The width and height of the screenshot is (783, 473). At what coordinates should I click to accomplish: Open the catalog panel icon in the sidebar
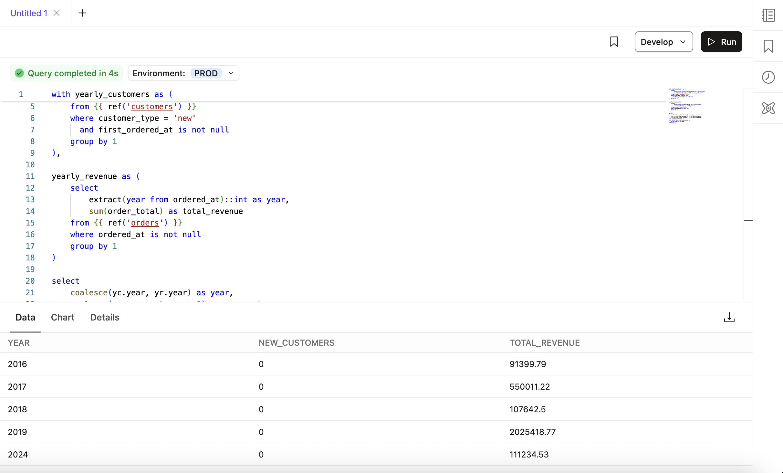click(768, 15)
